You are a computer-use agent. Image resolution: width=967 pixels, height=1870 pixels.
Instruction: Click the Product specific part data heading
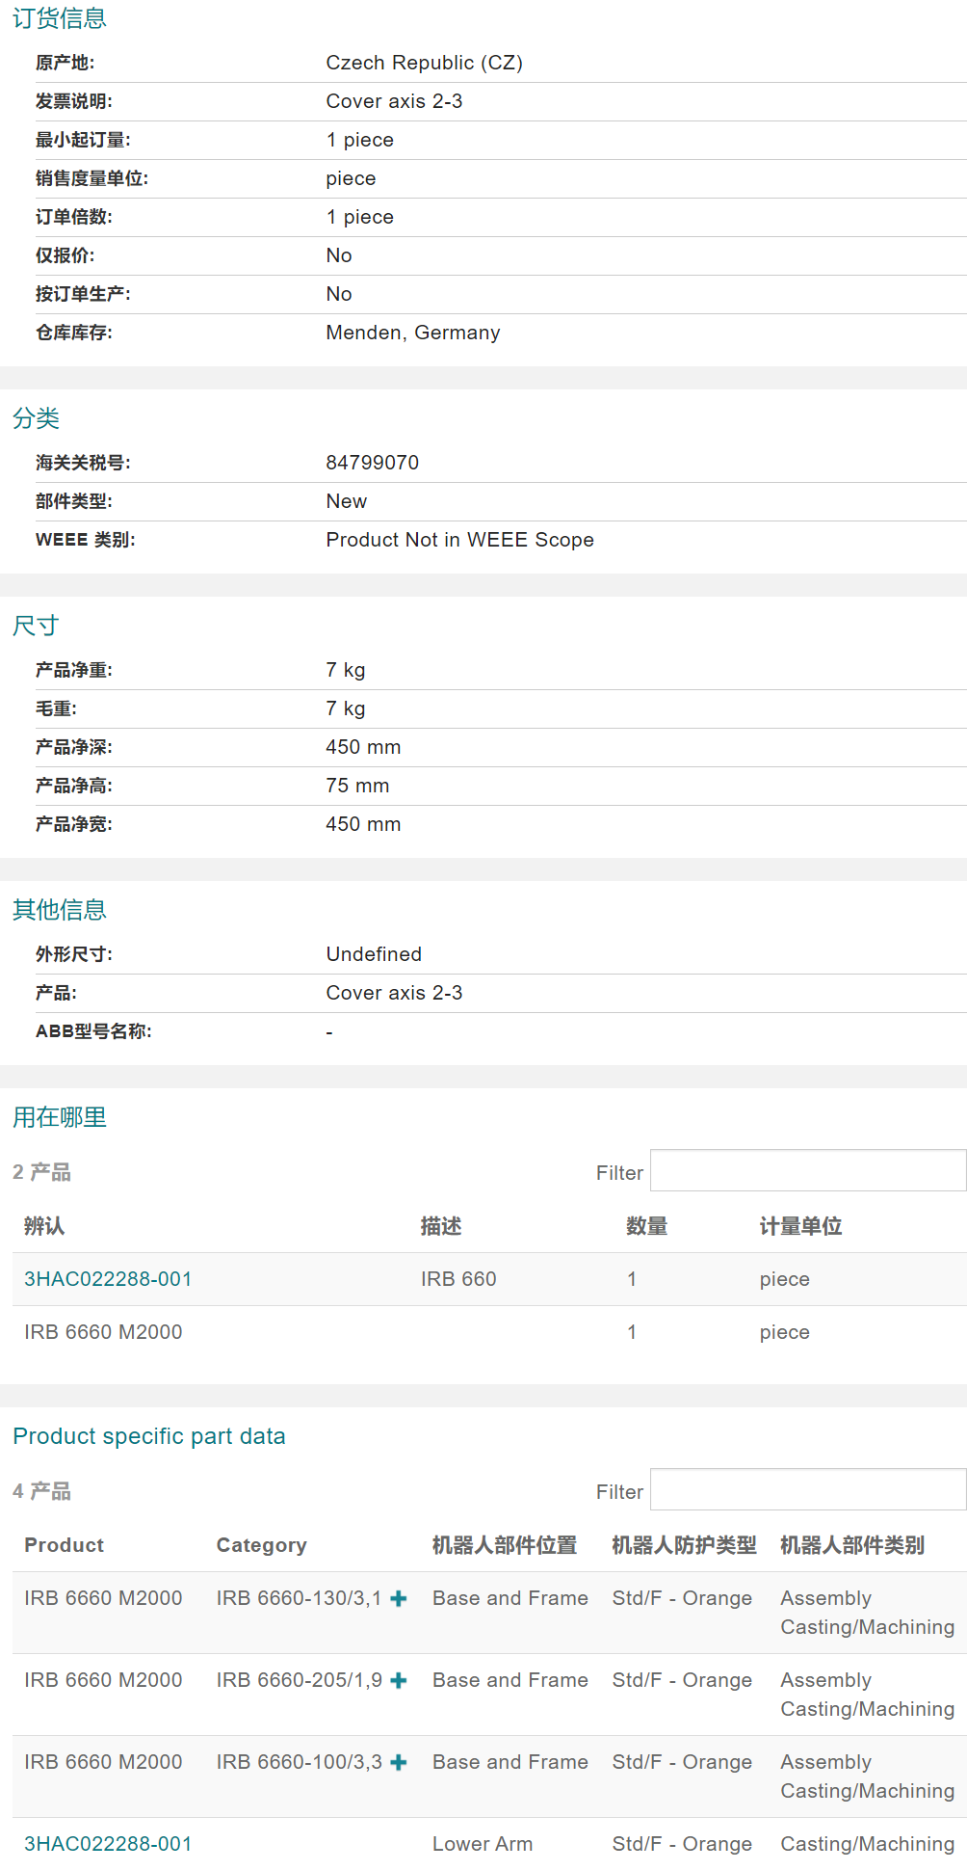pyautogui.click(x=149, y=1436)
